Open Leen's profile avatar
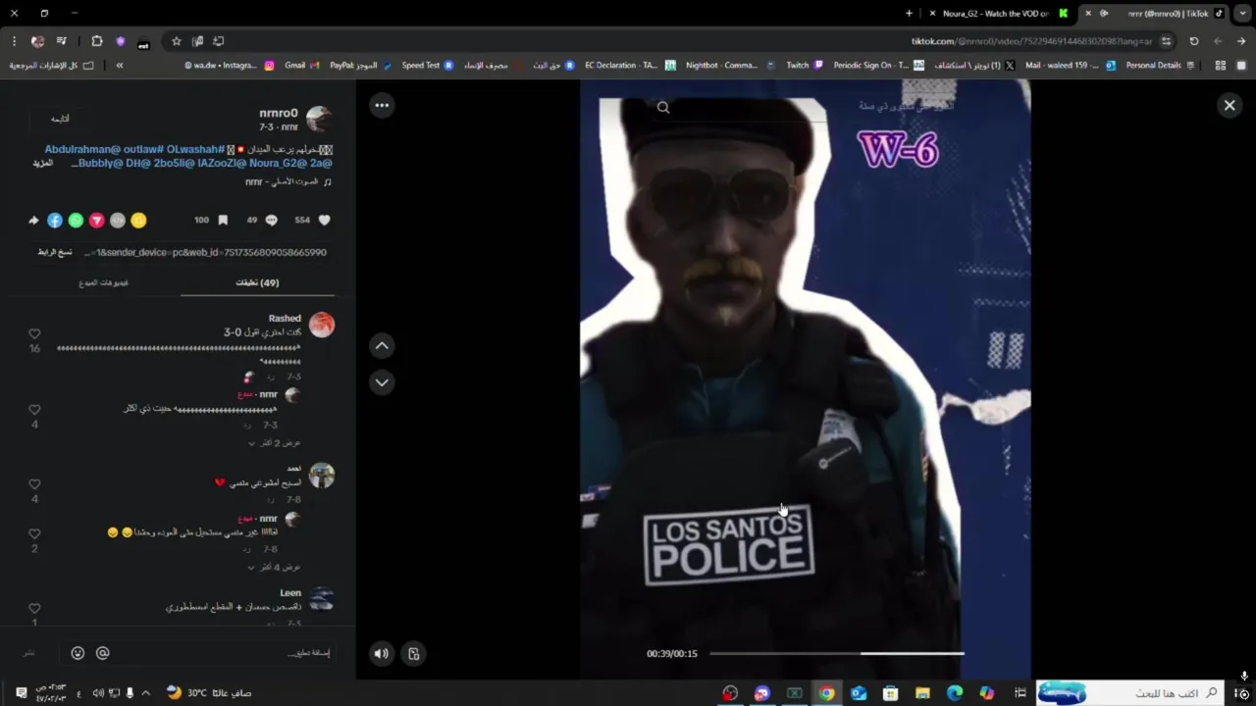 (x=322, y=599)
